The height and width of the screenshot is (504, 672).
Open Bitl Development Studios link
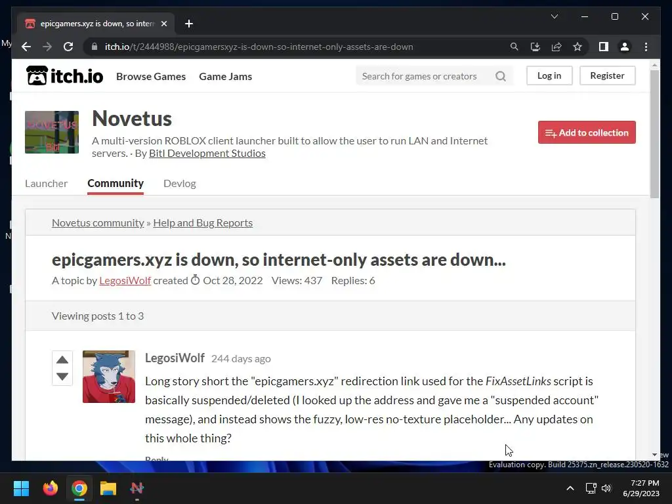tap(207, 154)
